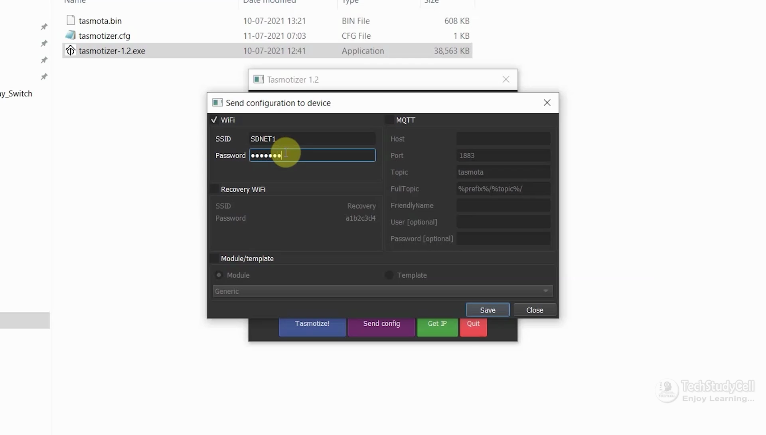
Task: Click the MQTT Topic field showing tasmota
Action: point(503,172)
